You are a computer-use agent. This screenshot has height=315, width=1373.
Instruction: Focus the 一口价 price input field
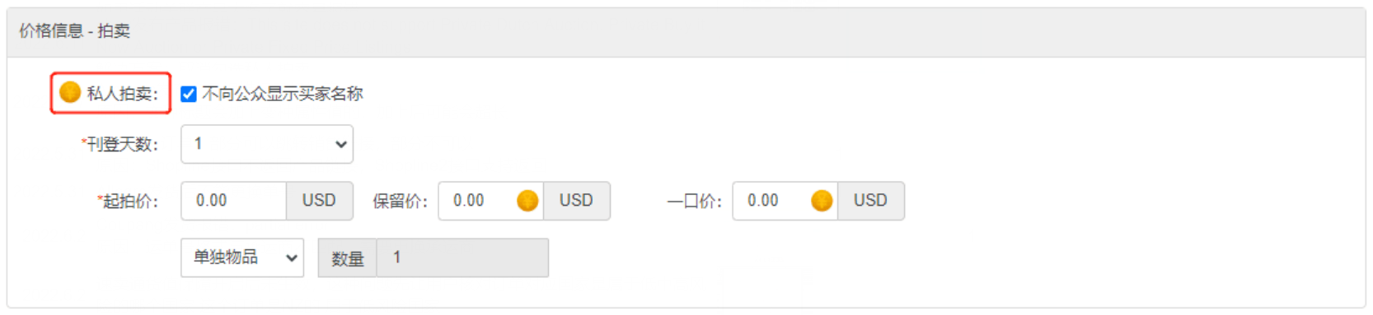click(785, 201)
